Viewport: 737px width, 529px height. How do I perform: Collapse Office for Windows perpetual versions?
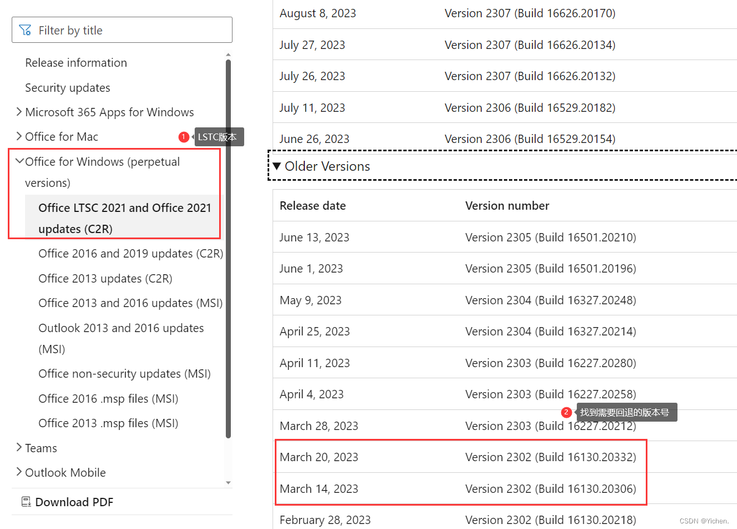tap(19, 161)
